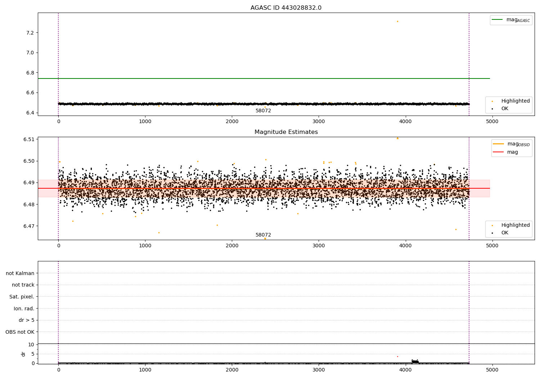Click the 4000 x-axis tick label in the top plot
Viewport: 540px width, 378px height.
pyautogui.click(x=406, y=122)
